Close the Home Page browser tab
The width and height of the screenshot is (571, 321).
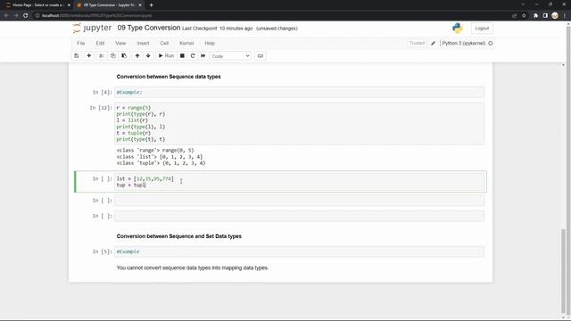(x=69, y=5)
